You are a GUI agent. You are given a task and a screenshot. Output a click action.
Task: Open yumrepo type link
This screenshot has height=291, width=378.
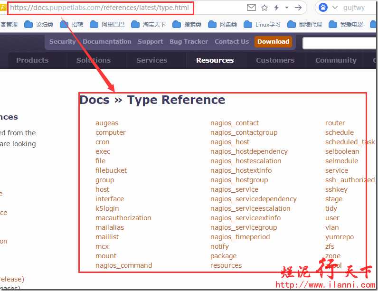click(339, 237)
